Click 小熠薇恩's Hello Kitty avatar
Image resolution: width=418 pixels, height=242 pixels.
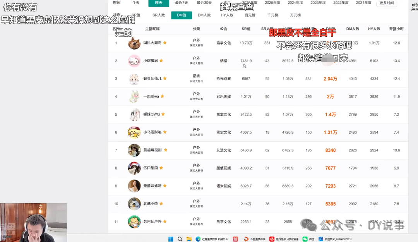[x=134, y=61]
